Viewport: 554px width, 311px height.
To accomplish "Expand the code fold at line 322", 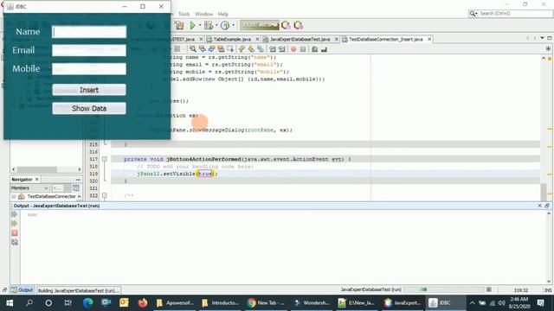I will 105,195.
